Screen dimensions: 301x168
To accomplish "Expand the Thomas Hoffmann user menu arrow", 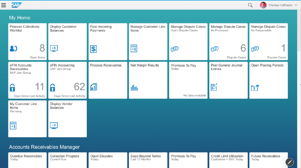I will (x=296, y=5).
